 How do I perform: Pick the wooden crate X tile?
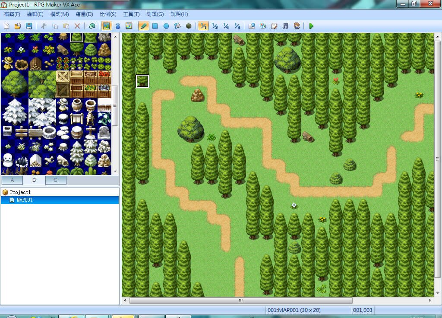(63, 77)
